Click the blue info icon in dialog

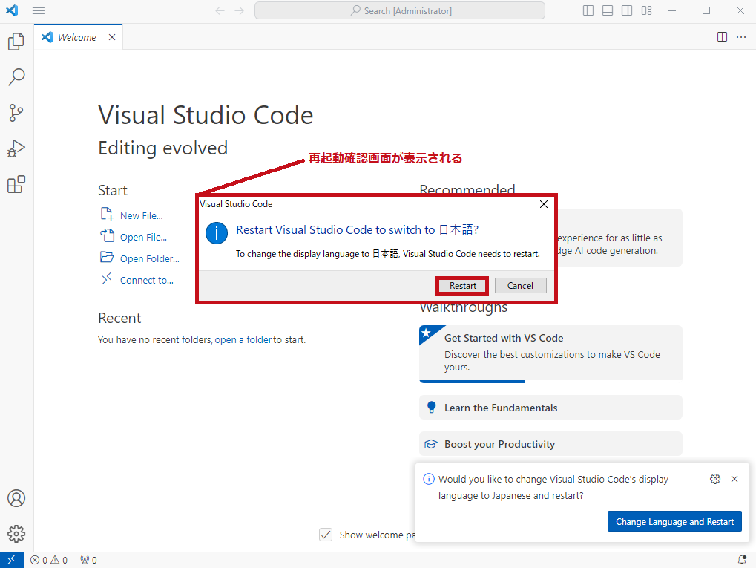217,233
